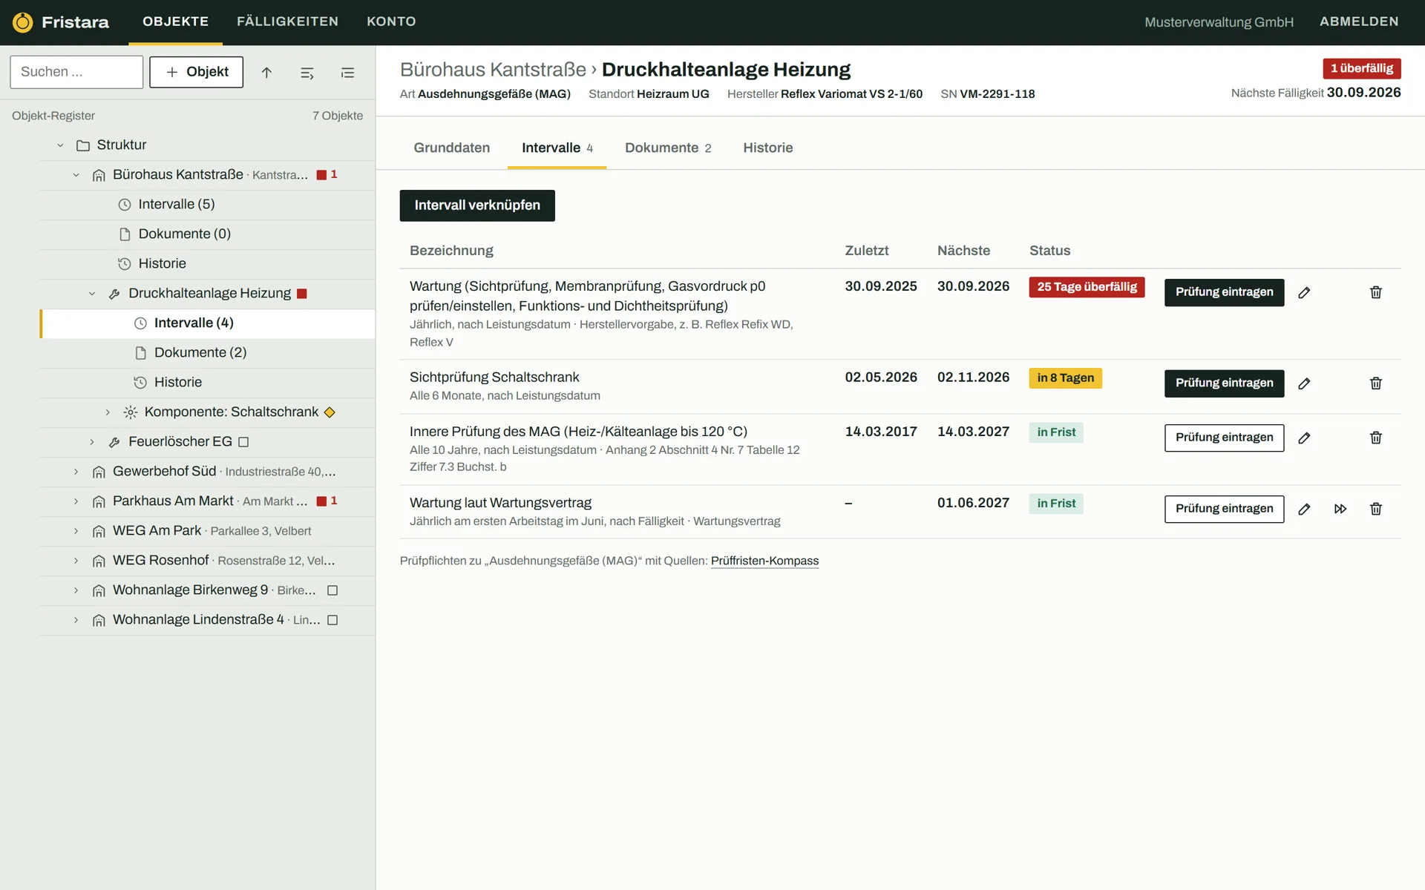Open the Prüffristen-Kompass link
Screen dimensions: 1425x890
tap(764, 561)
